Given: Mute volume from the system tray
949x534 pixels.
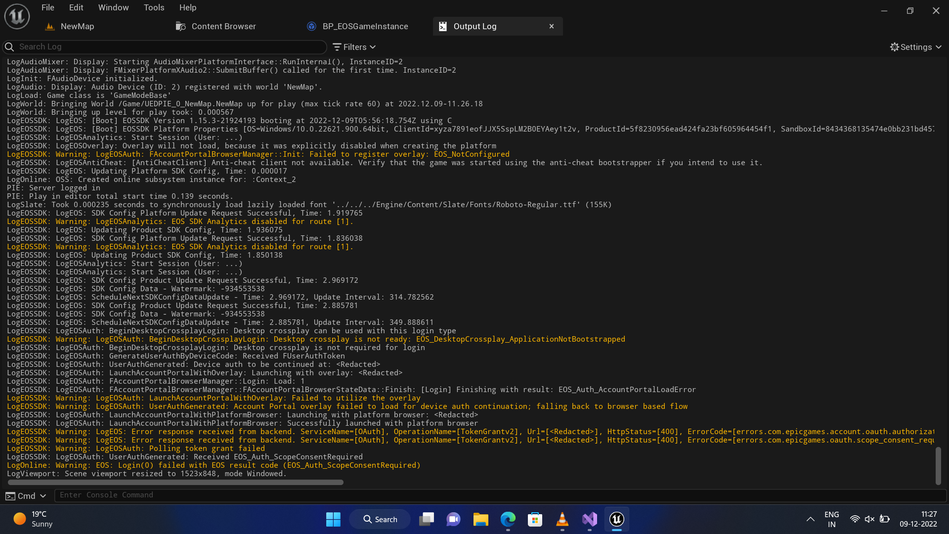Looking at the screenshot, I should pos(869,519).
